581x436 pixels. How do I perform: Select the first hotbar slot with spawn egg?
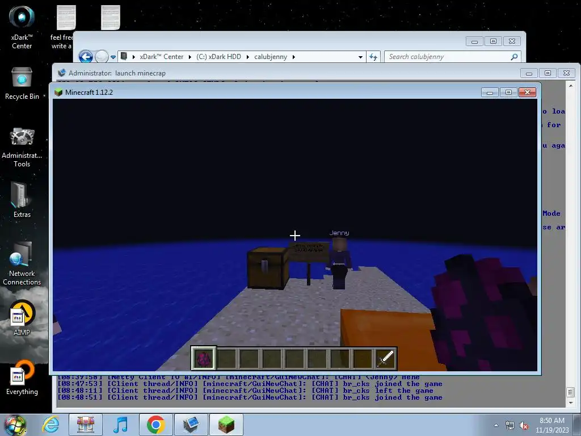[204, 359]
